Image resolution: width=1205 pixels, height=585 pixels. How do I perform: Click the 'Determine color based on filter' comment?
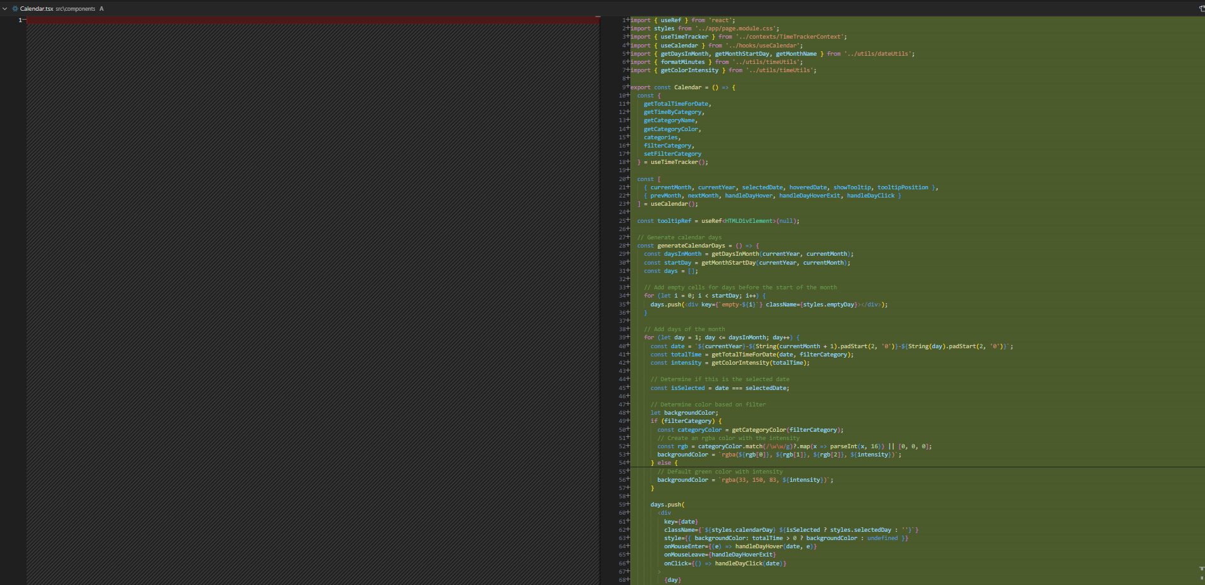click(708, 405)
